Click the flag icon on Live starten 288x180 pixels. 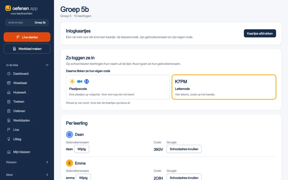18,37
